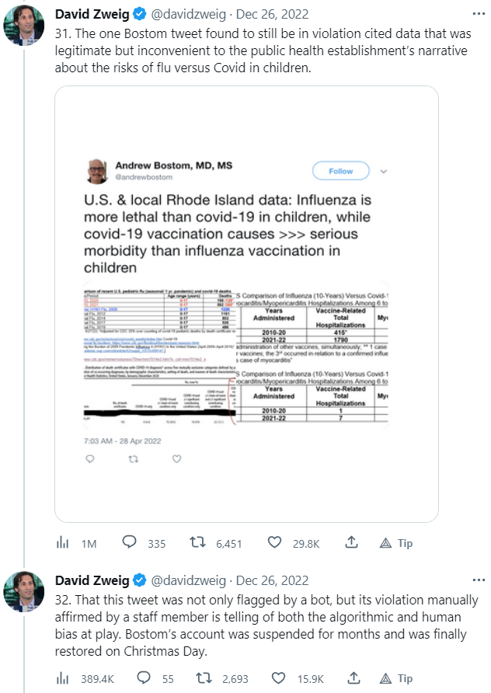
Task: Click Follow button in embedded Bostom tweet
Action: pyautogui.click(x=340, y=171)
